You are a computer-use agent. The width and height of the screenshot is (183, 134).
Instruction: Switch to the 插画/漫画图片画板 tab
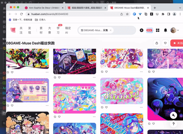point(87,8)
